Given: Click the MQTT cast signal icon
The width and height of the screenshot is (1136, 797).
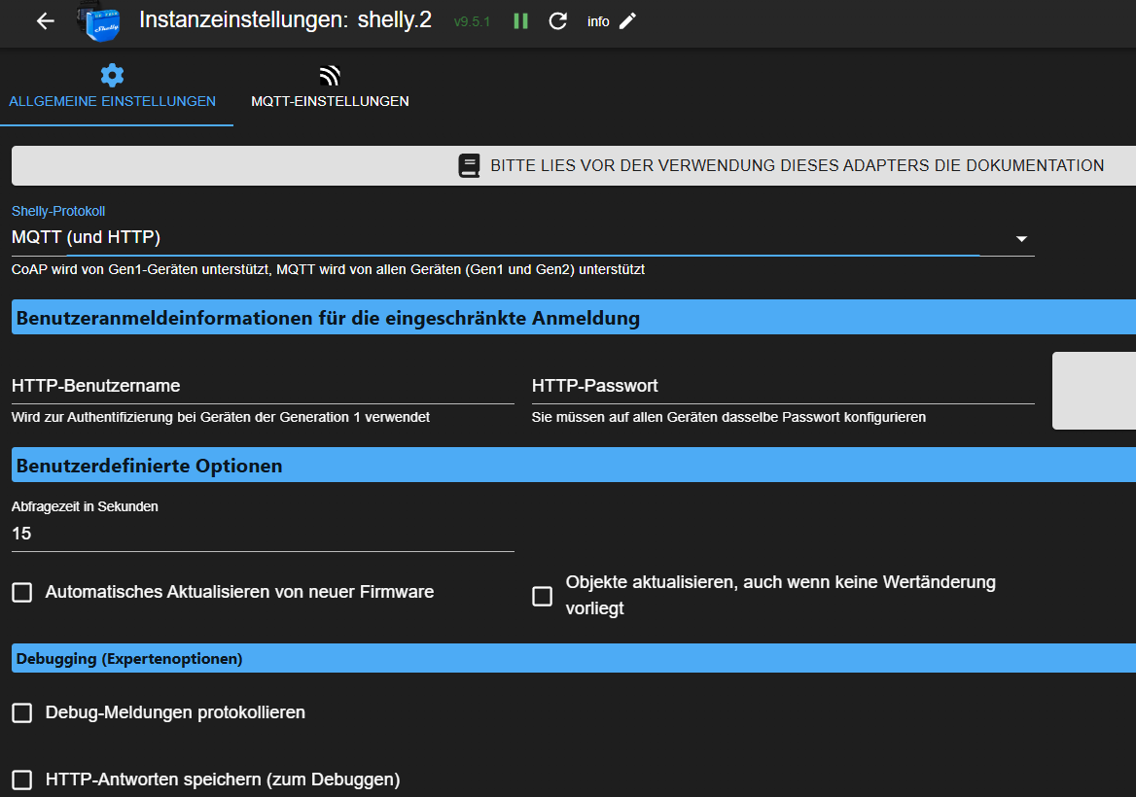Looking at the screenshot, I should click(330, 76).
